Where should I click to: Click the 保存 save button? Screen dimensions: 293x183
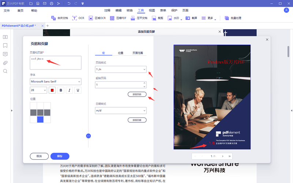coord(60,156)
